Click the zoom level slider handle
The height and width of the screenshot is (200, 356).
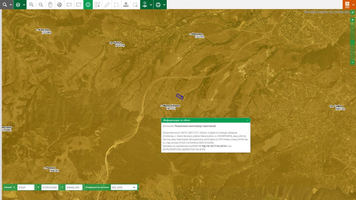click(x=352, y=42)
